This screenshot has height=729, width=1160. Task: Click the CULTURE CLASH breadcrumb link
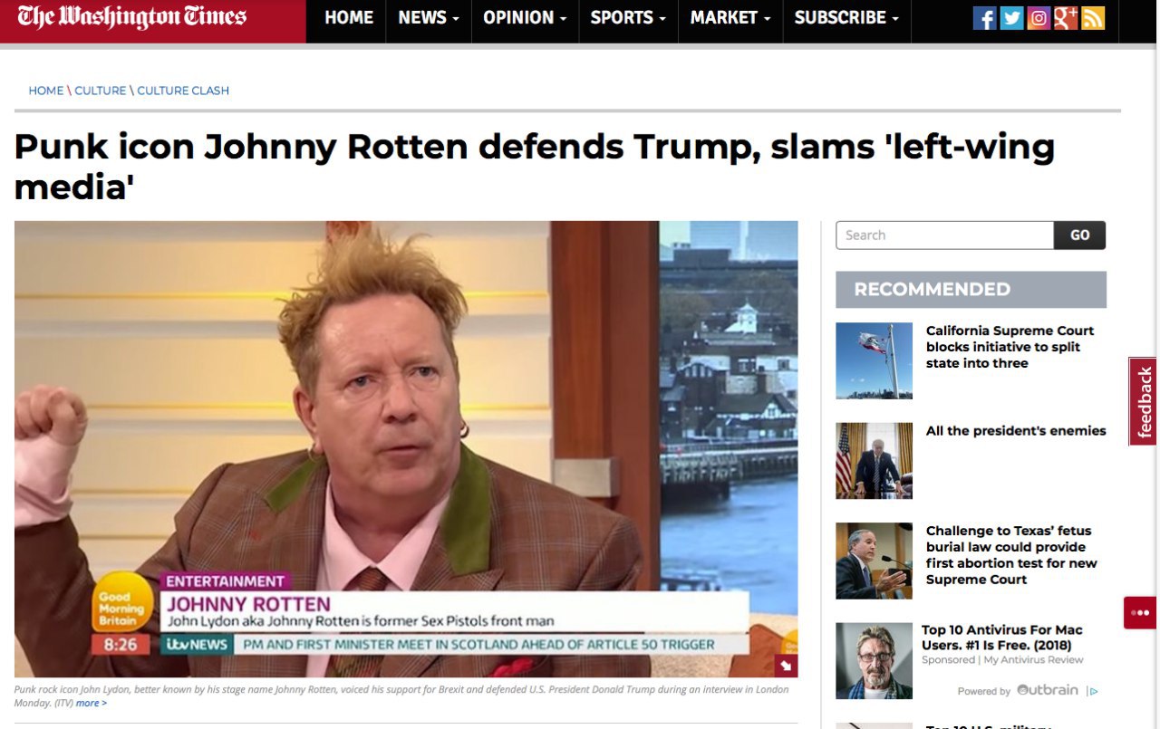pyautogui.click(x=183, y=91)
